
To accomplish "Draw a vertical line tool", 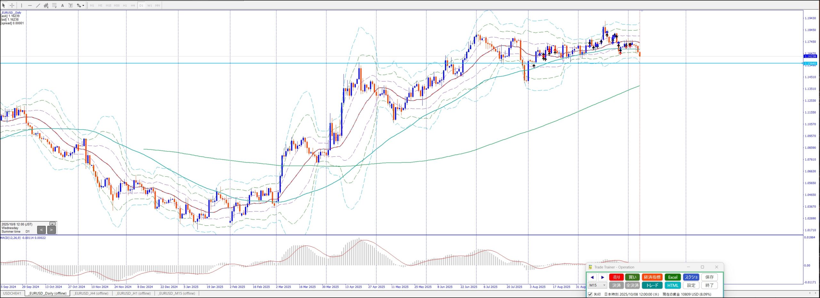I will pyautogui.click(x=21, y=5).
